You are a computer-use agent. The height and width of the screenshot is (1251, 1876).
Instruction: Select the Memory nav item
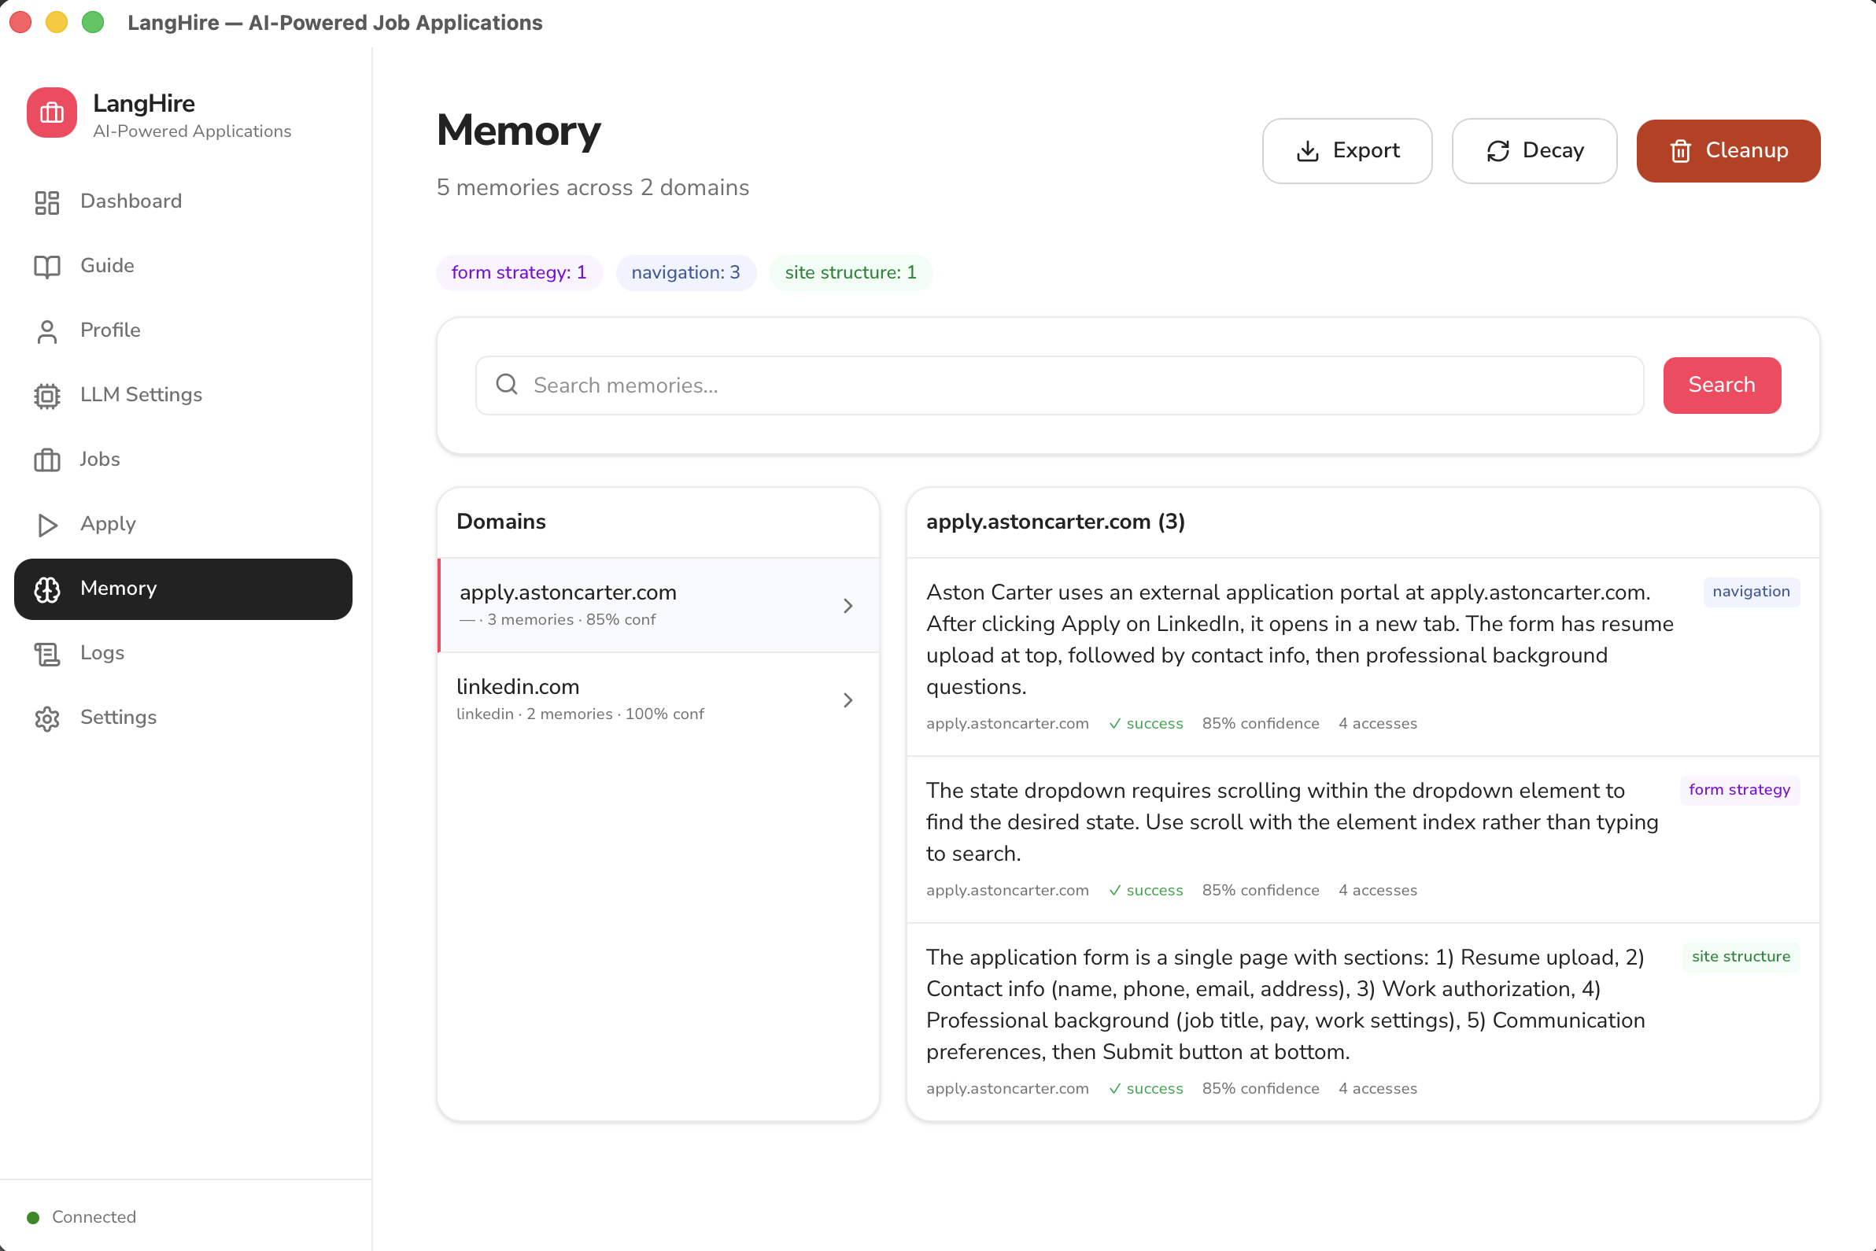(183, 589)
